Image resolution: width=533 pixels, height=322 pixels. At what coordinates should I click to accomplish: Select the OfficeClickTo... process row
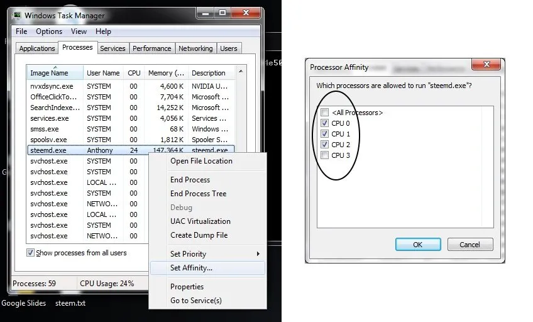131,97
